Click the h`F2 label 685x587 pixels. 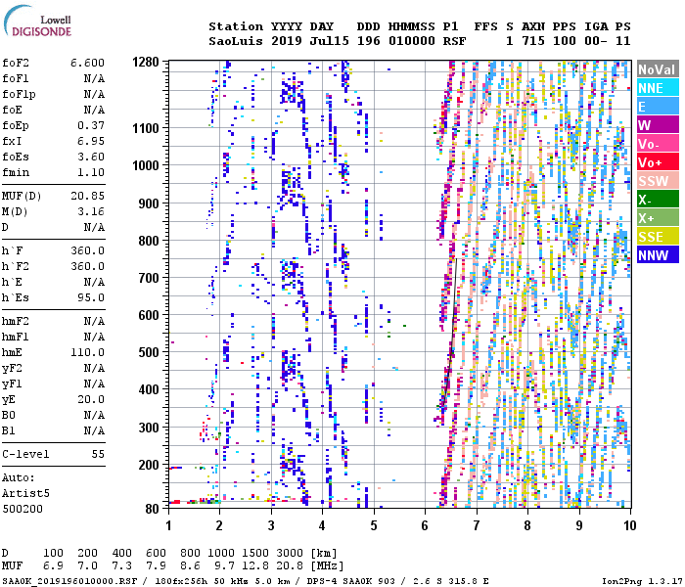[16, 266]
